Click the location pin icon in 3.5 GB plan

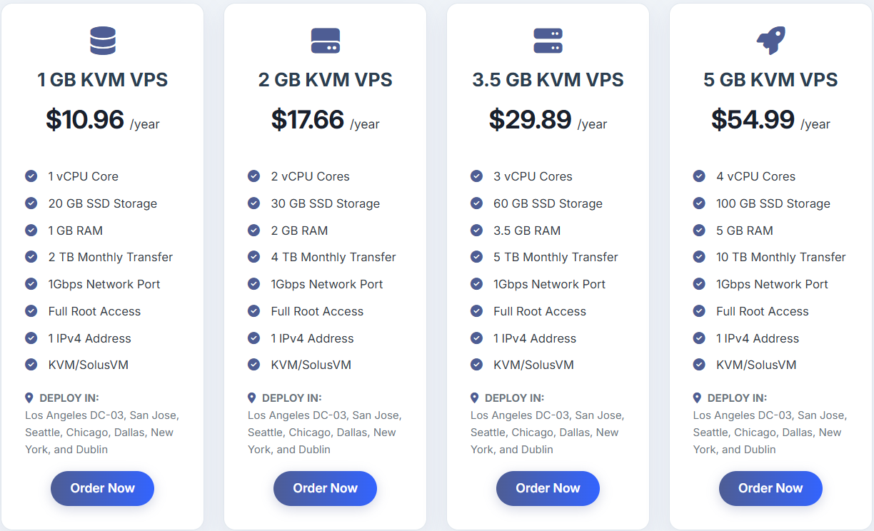point(475,398)
